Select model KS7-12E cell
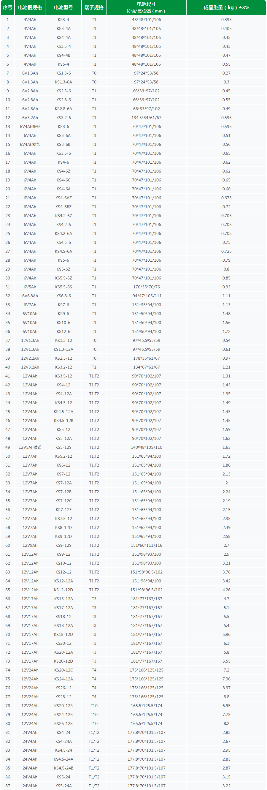The image size is (267, 790). 63,510
